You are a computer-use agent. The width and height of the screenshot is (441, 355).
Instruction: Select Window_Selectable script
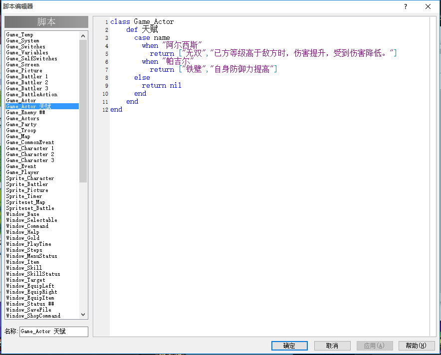tap(42, 220)
